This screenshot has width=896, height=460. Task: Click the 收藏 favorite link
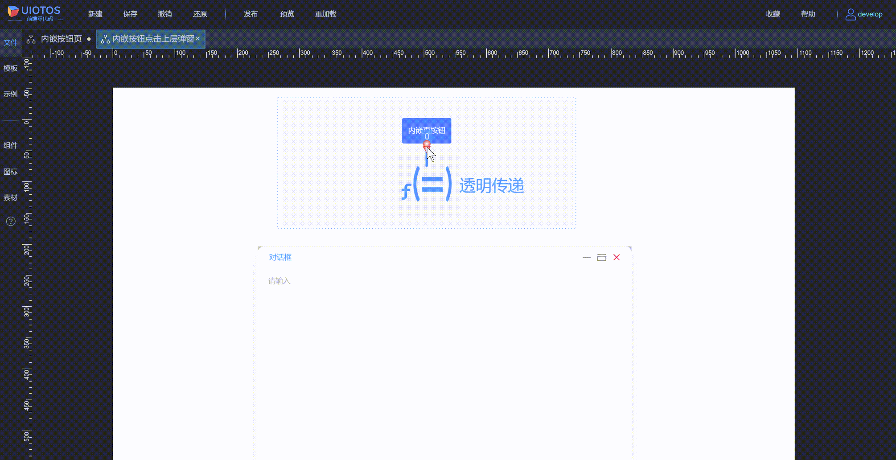(773, 14)
